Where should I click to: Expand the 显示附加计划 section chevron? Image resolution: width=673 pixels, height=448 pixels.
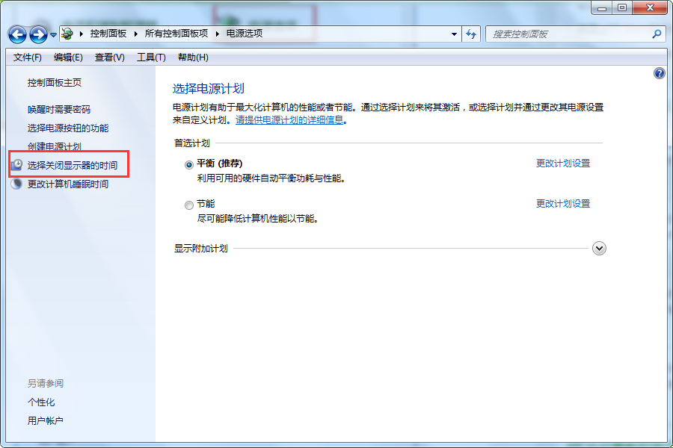[599, 249]
